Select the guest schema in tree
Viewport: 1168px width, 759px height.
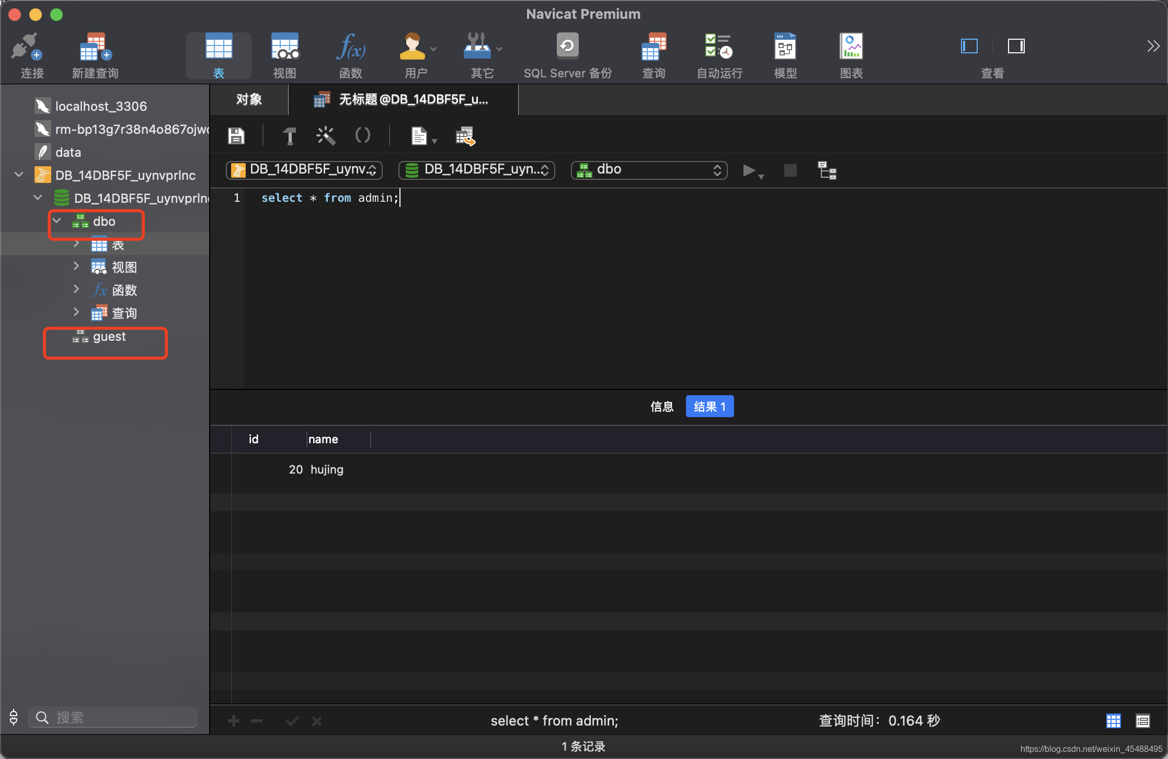pos(109,337)
